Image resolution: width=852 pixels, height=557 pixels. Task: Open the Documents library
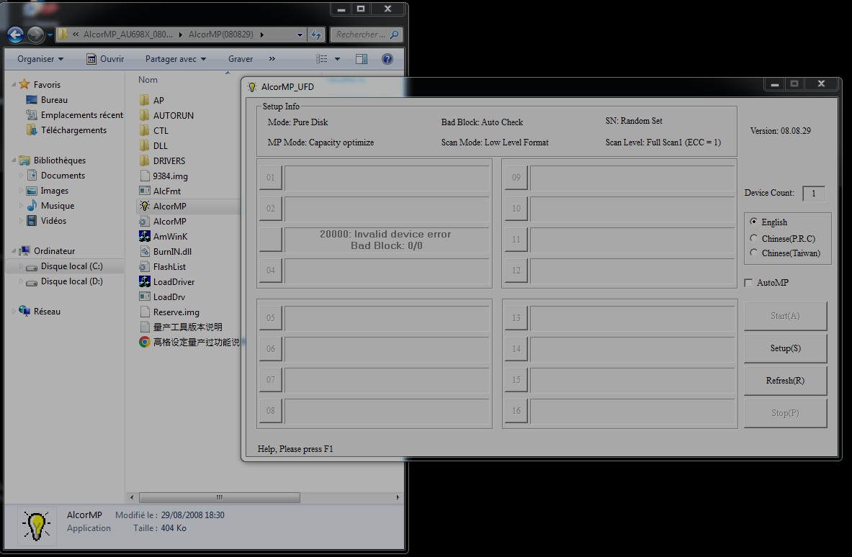(x=55, y=176)
